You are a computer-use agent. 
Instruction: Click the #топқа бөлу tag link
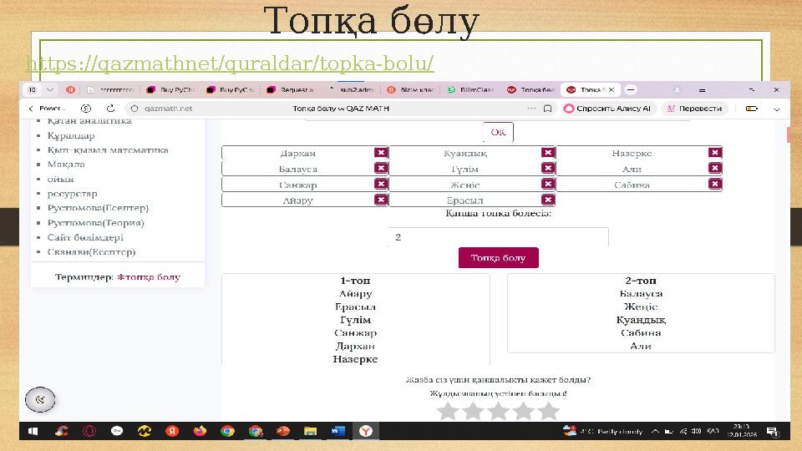click(149, 276)
